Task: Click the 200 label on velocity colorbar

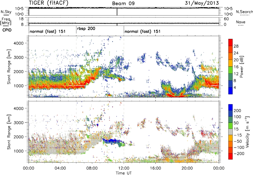Action: point(238,111)
